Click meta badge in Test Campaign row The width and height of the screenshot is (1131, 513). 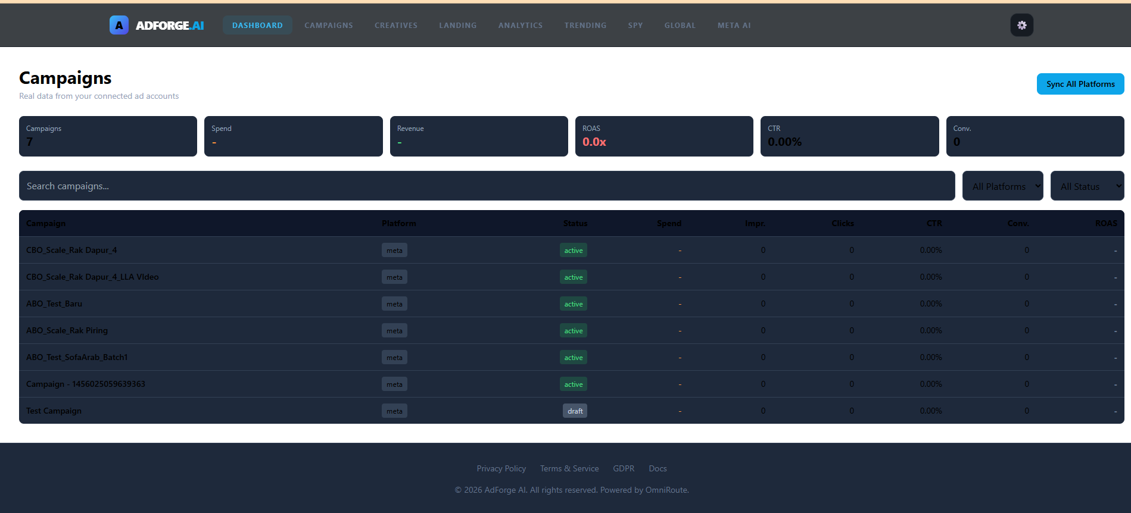click(394, 411)
